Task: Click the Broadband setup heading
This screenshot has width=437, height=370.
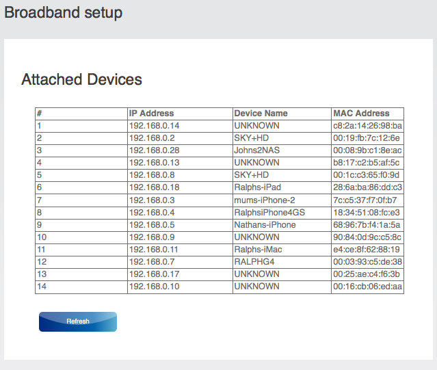Action: (x=64, y=12)
